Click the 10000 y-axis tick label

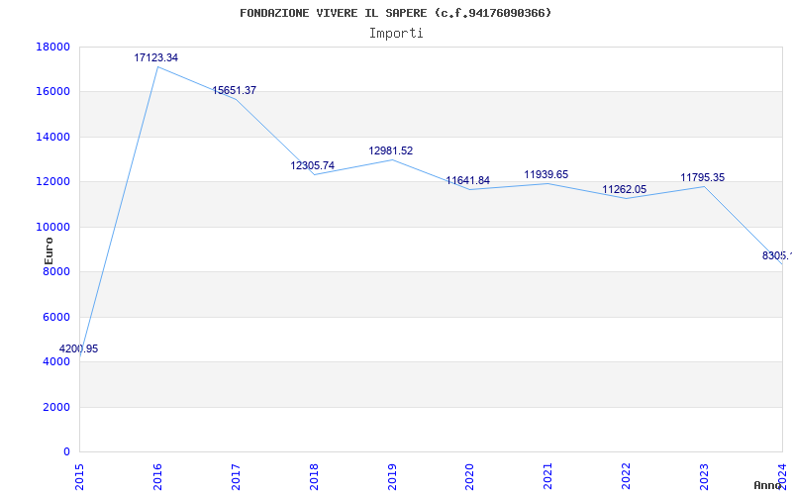tap(52, 227)
